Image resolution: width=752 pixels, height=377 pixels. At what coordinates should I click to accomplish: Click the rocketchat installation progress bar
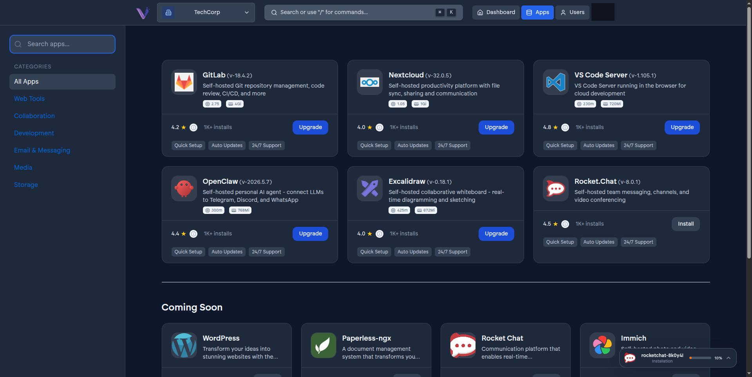(700, 358)
